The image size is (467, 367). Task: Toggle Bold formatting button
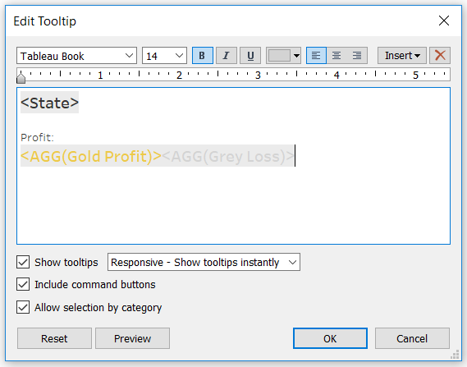(203, 55)
